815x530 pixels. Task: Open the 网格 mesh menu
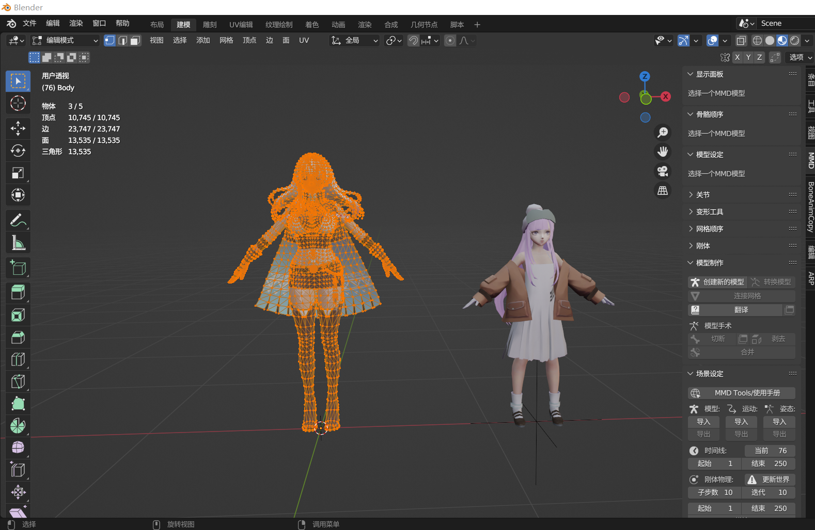(x=226, y=40)
